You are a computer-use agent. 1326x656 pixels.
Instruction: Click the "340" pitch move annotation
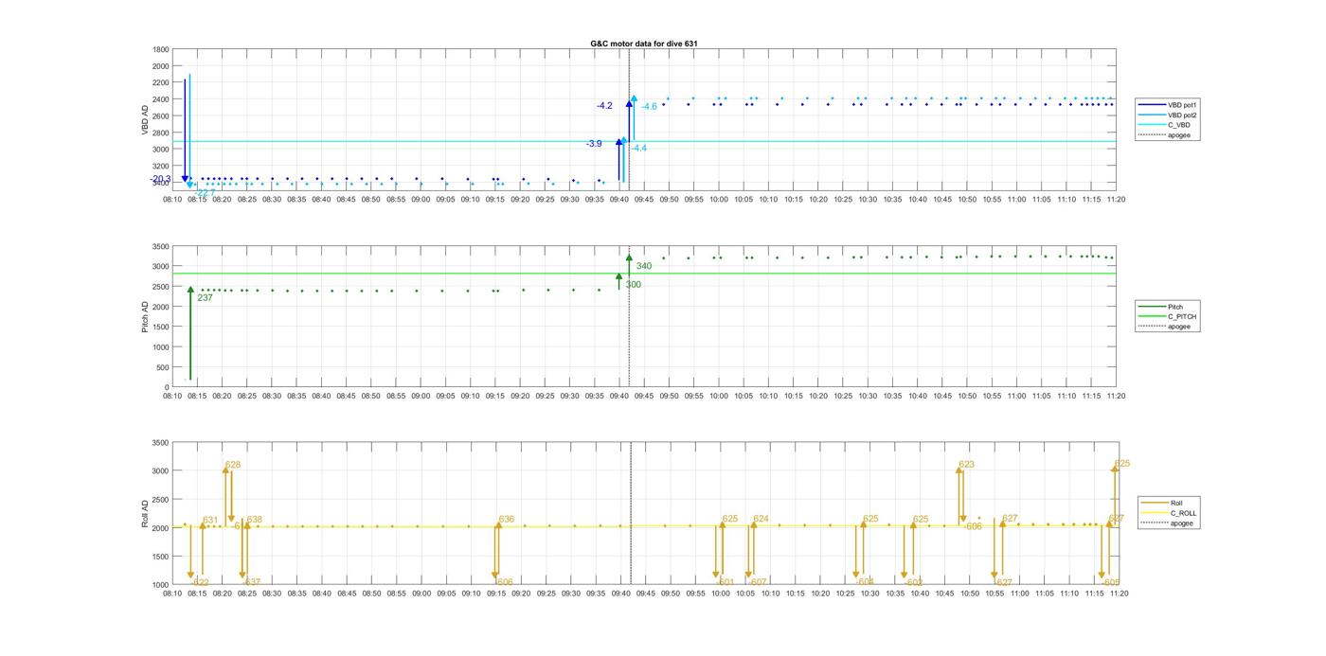pyautogui.click(x=644, y=266)
